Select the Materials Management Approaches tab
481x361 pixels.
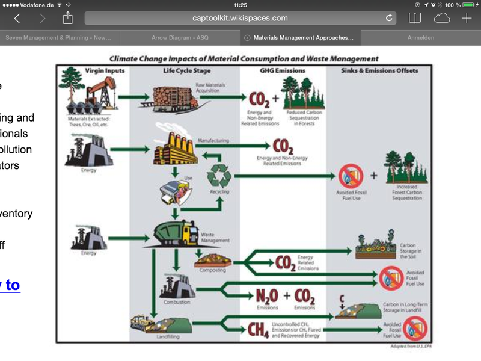303,37
